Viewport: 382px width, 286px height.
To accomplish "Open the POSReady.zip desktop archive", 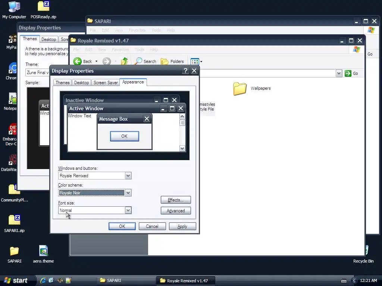I will click(x=43, y=10).
